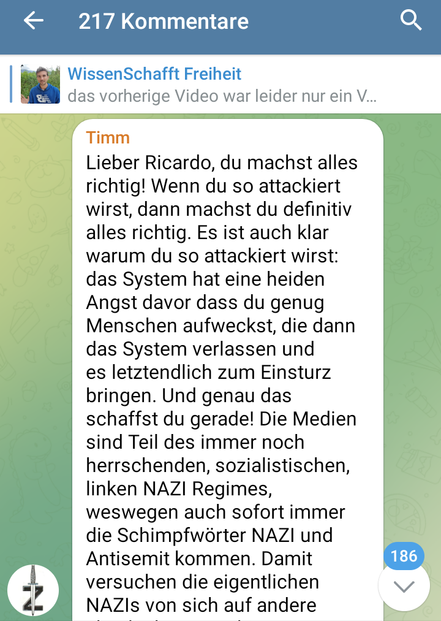Open the WissenSchafft Freiheit channel thumbnail
The width and height of the screenshot is (441, 621).
(40, 84)
